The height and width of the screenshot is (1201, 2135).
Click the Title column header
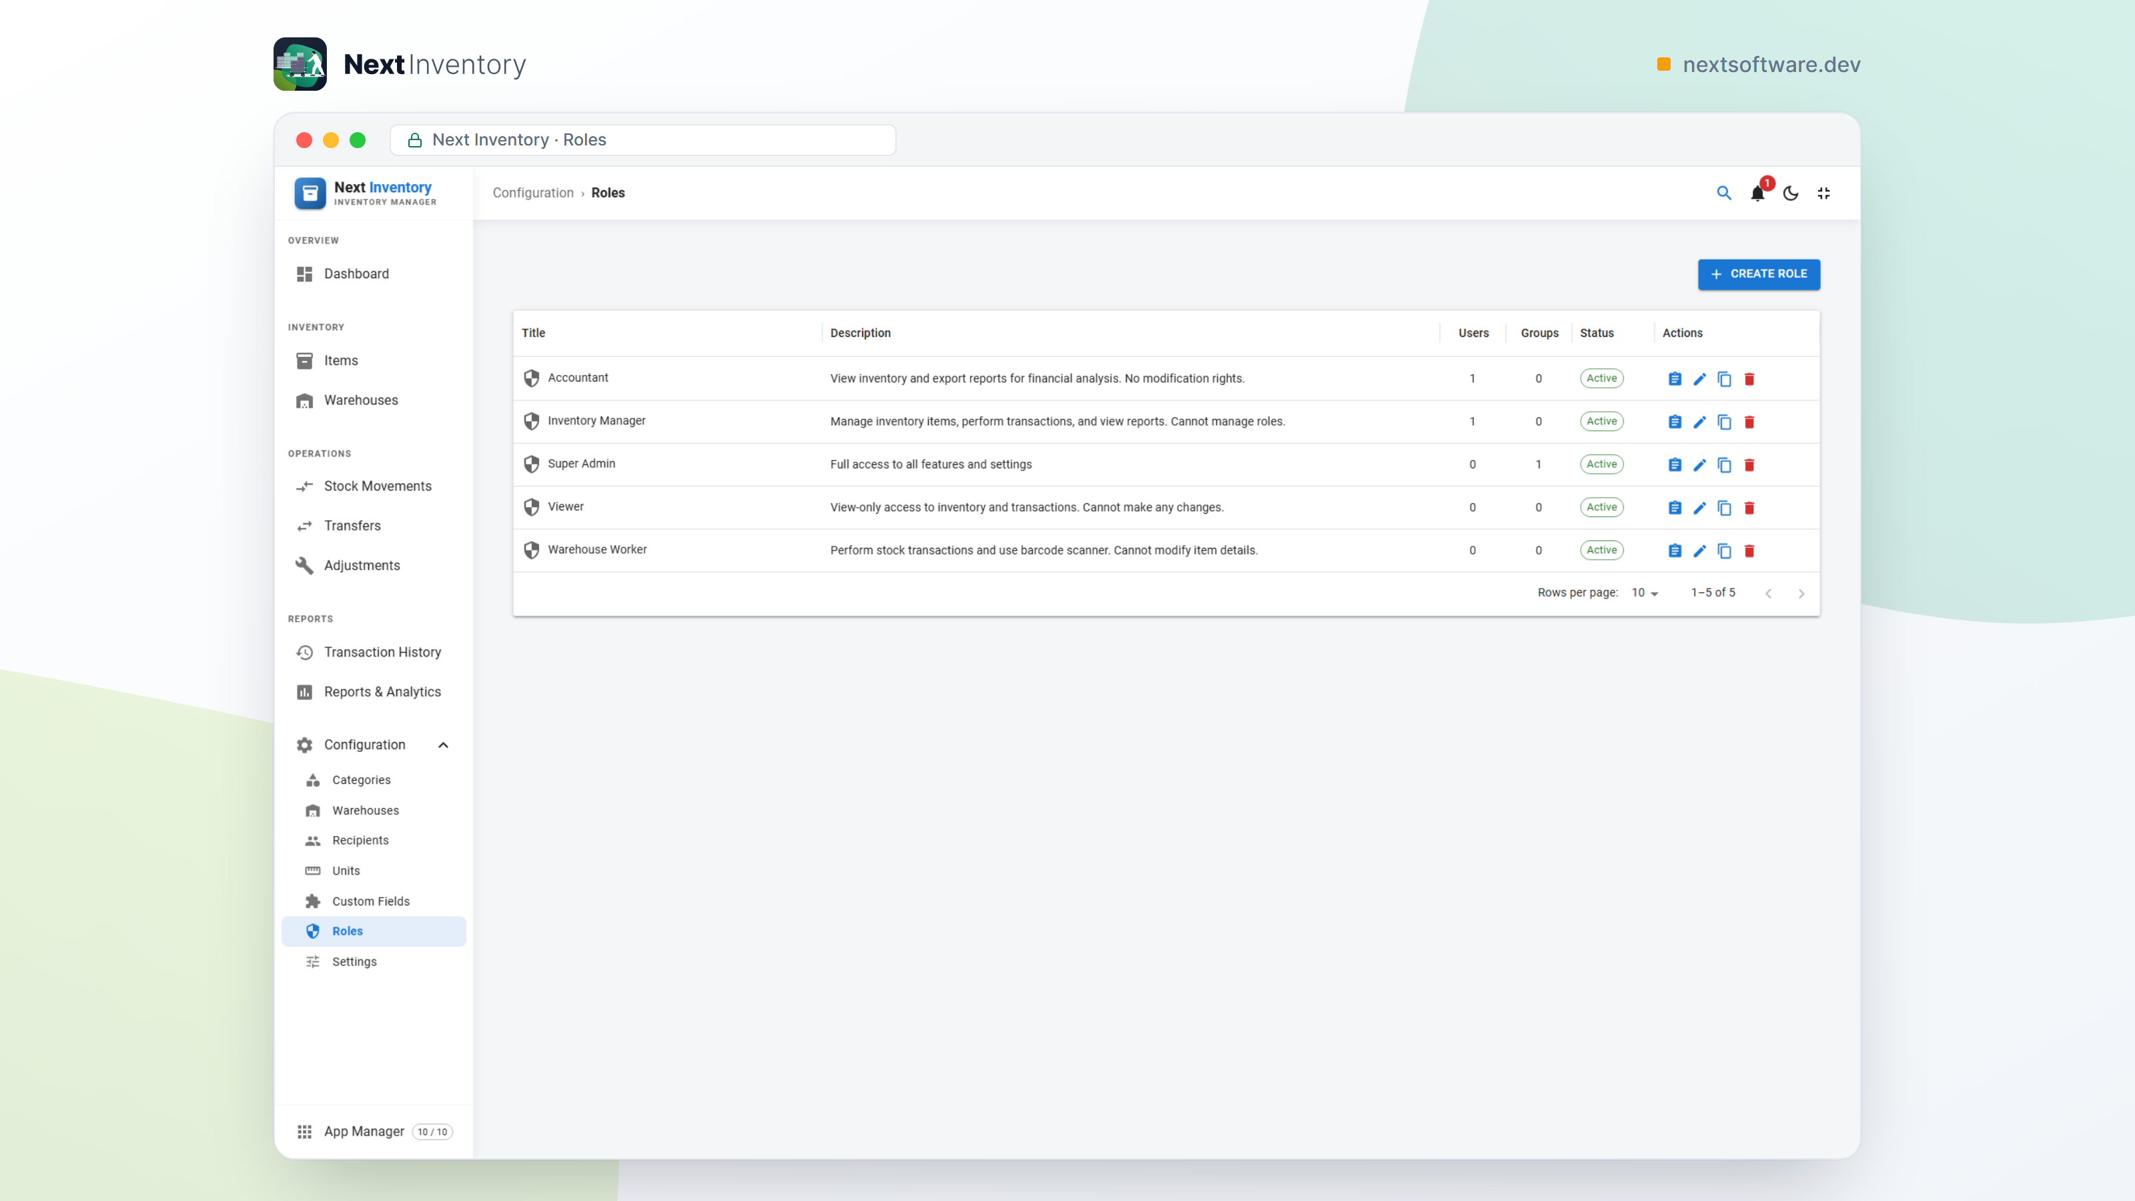pos(533,333)
